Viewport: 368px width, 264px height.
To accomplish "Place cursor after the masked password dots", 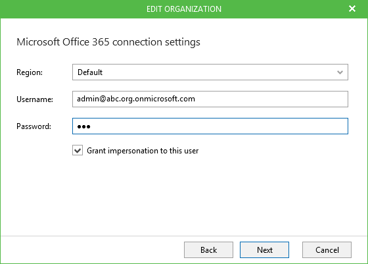I will pyautogui.click(x=91, y=126).
